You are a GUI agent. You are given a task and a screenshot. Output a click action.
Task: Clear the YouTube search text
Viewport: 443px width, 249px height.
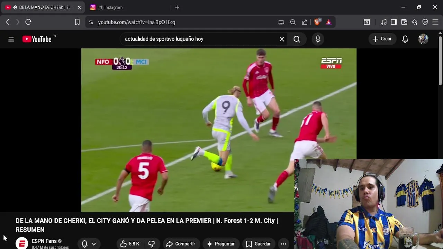tap(282, 39)
